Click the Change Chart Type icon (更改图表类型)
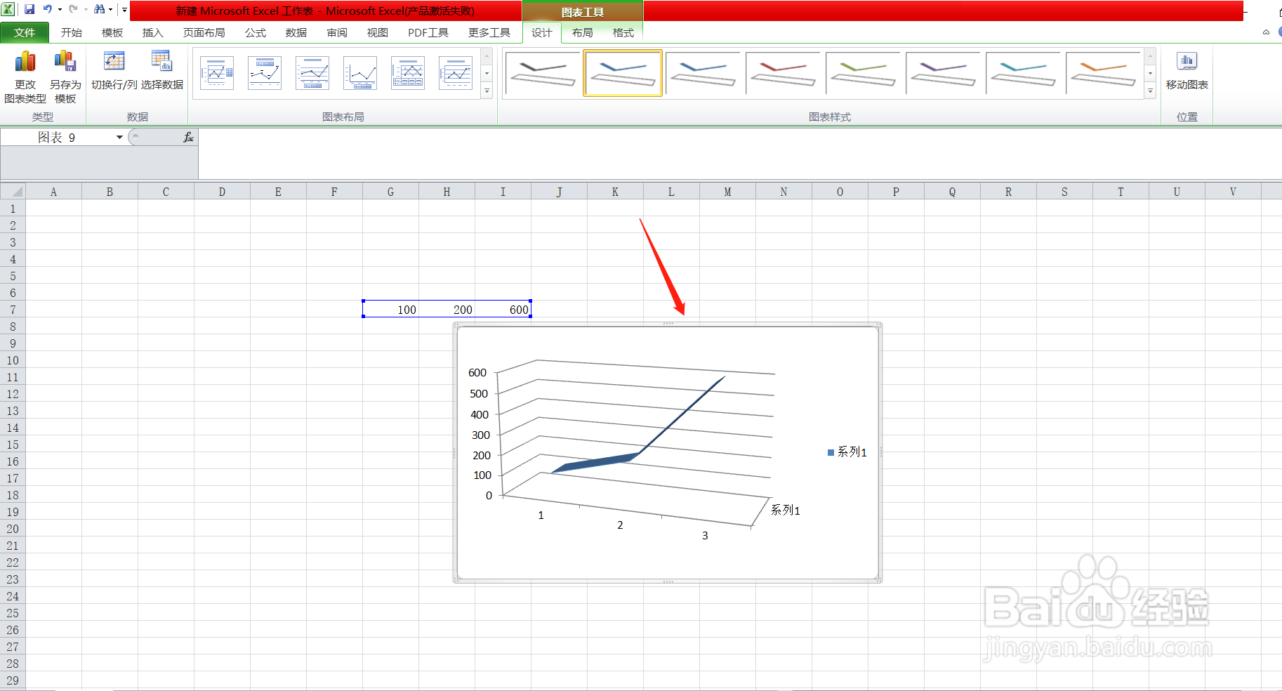This screenshot has height=691, width=1282. click(25, 77)
